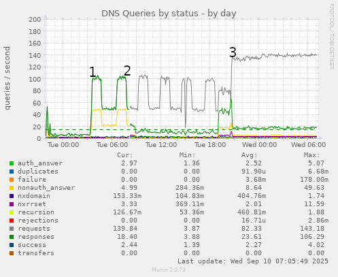338x277 pixels.
Task: Click the nxrrset purple legend swatch
Action: [12, 204]
